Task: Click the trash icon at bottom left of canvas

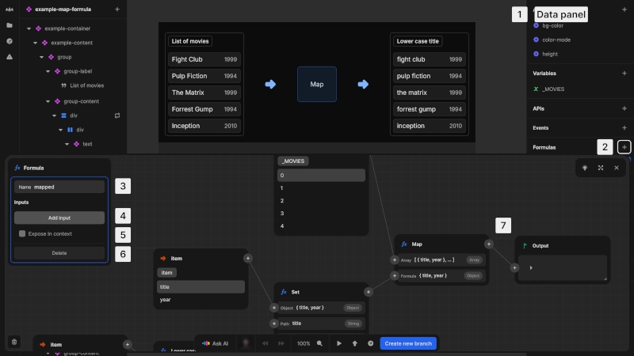Action: click(14, 342)
